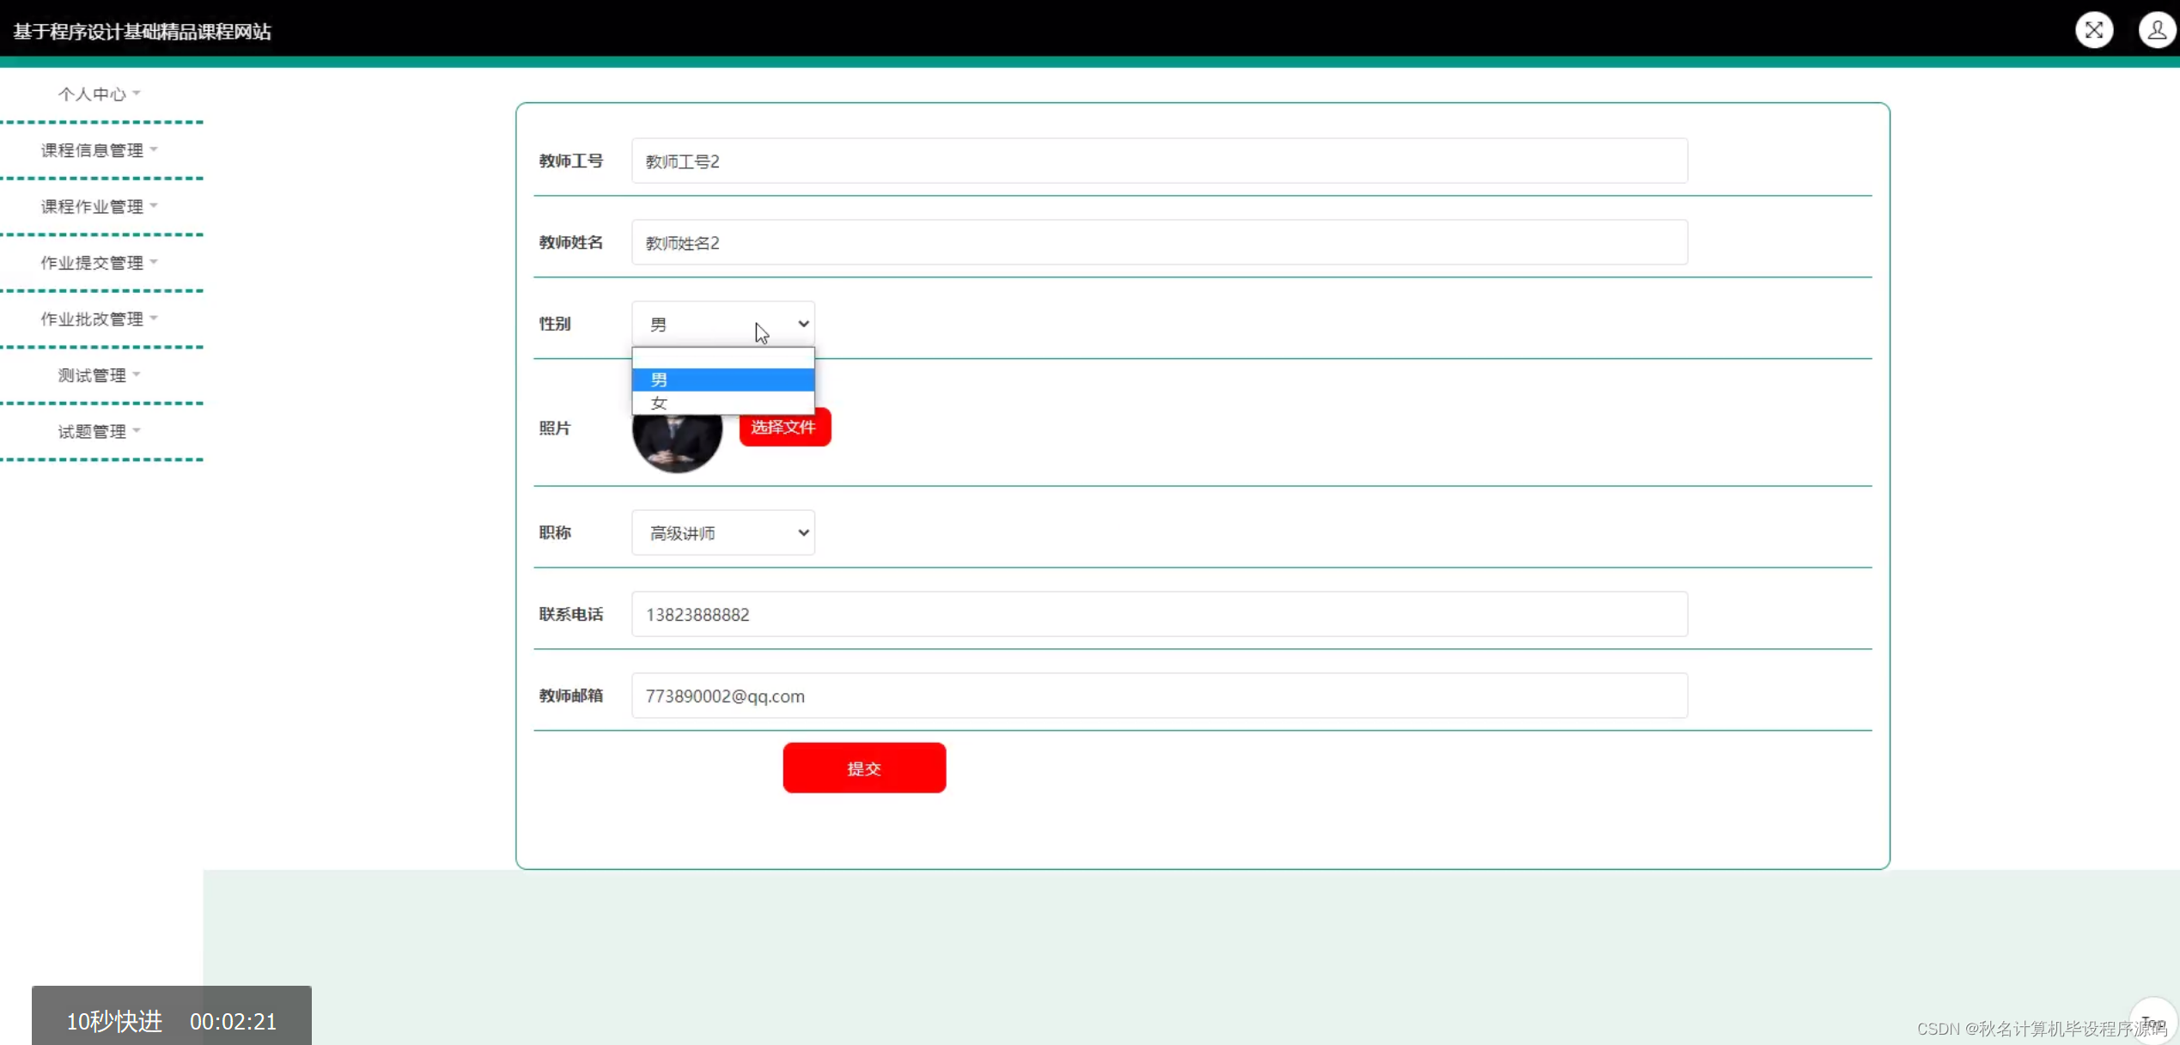This screenshot has height=1045, width=2180.
Task: Open the 职称 dropdown
Action: tap(722, 532)
